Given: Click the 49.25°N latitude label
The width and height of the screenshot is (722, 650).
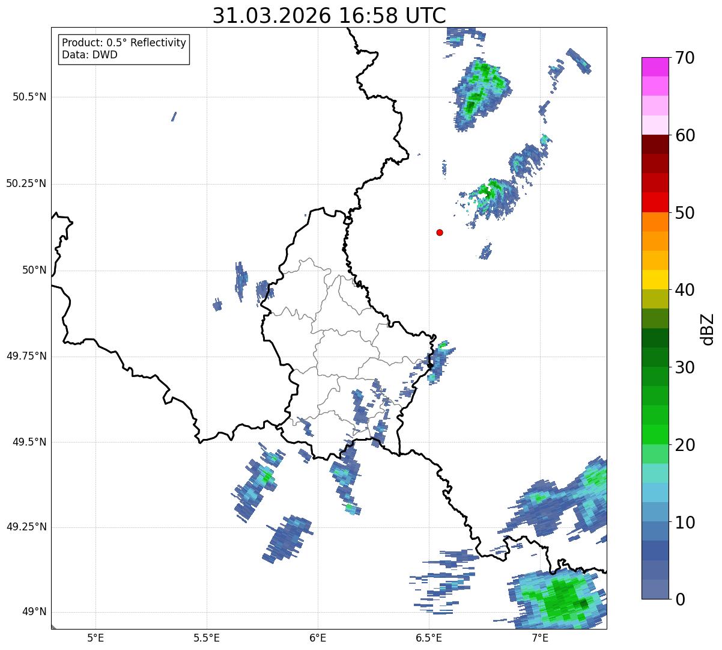Looking at the screenshot, I should (26, 527).
